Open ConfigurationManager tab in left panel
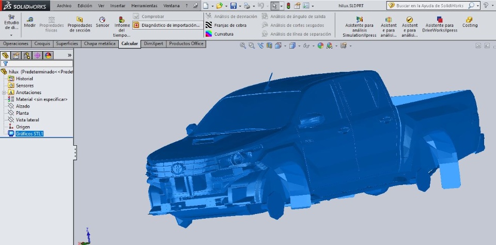The image size is (496, 245). pyautogui.click(x=27, y=56)
